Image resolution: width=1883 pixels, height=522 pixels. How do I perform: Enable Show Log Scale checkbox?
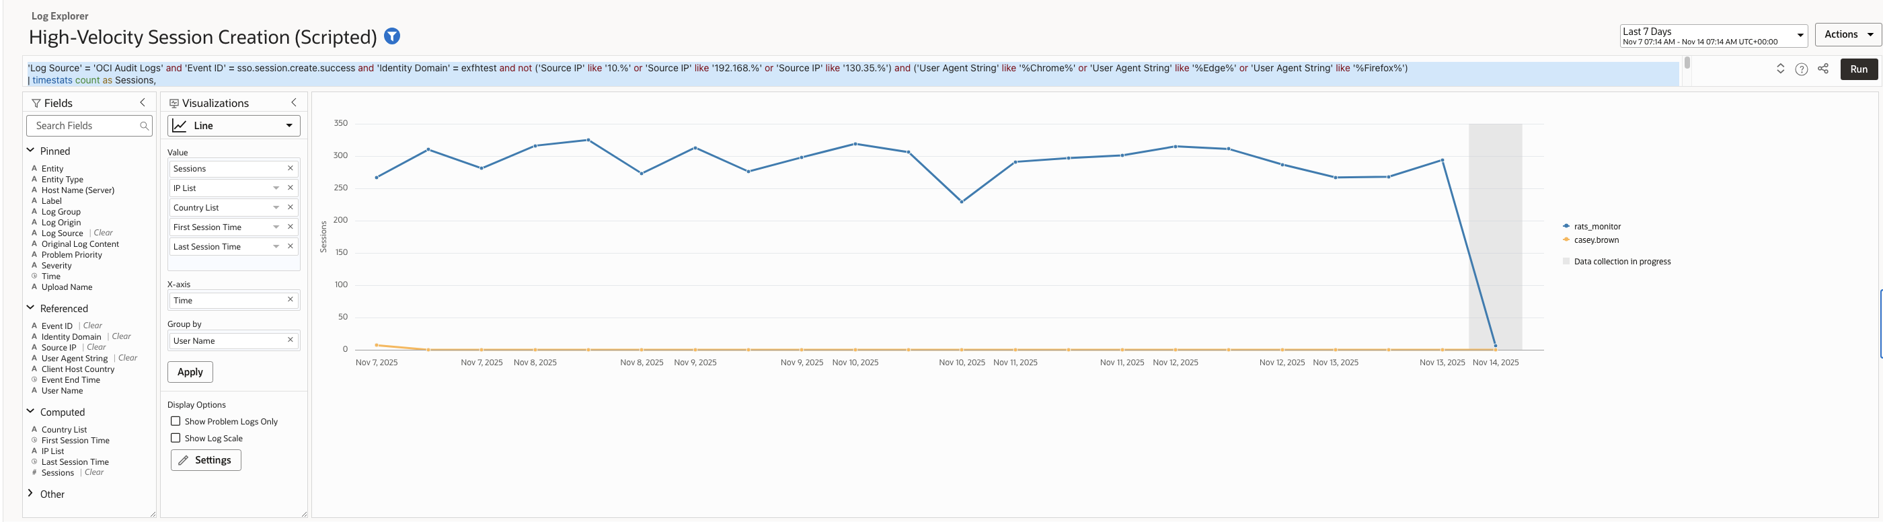point(176,438)
